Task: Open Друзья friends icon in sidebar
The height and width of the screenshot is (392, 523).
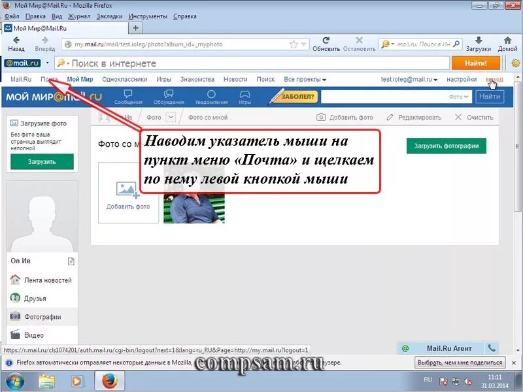Action: pos(15,298)
